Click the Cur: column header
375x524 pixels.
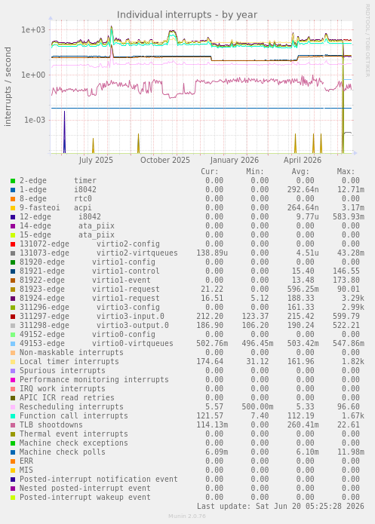[x=210, y=172]
